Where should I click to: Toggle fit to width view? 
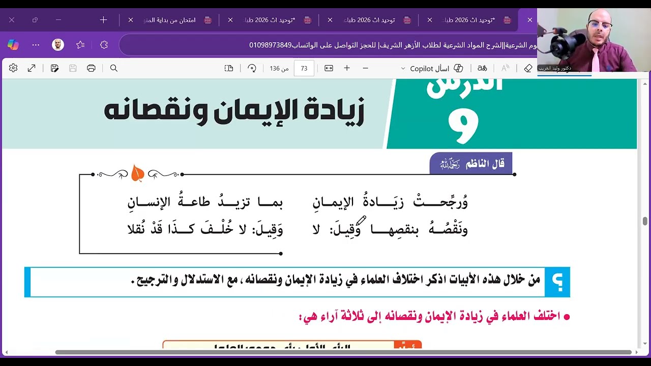click(x=329, y=68)
